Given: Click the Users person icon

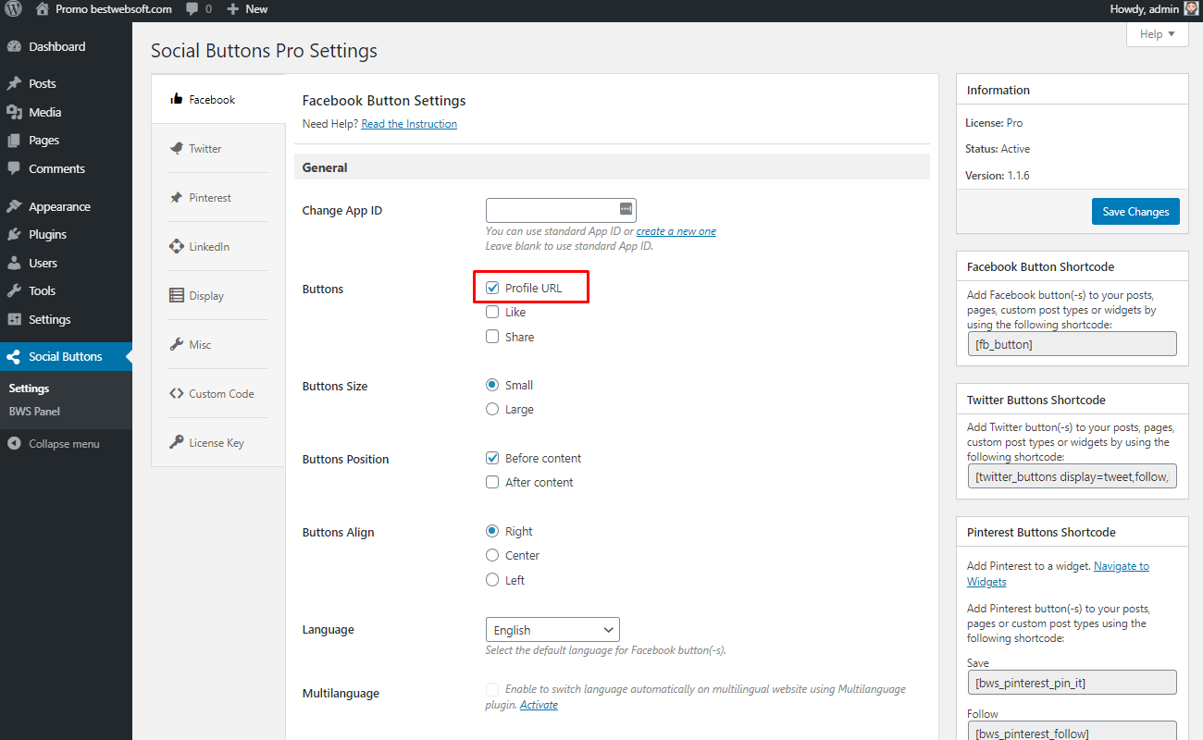Looking at the screenshot, I should [x=14, y=263].
